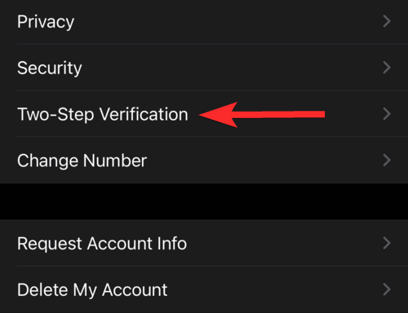
Task: Expand Two-Step Verification via its chevron
Action: [x=387, y=114]
